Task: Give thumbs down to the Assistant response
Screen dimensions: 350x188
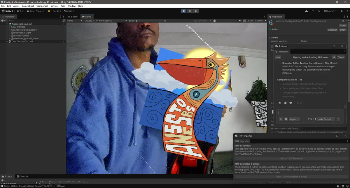Action: [x=290, y=103]
